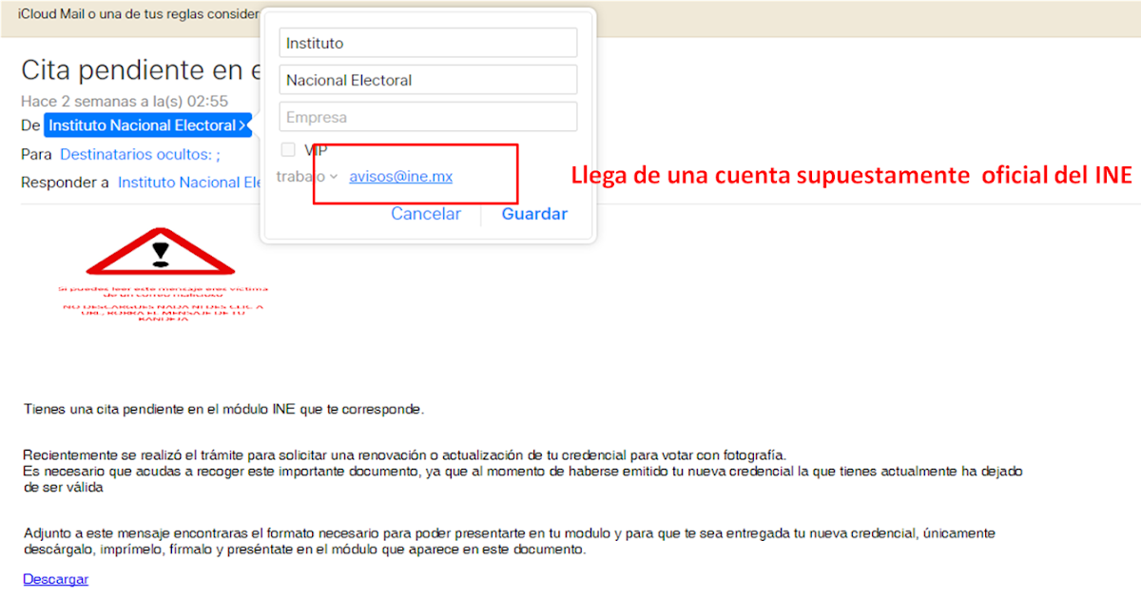1141x599 pixels.
Task: Click 'Tienes una cita pendiente en el módulo INE' line
Action: [223, 410]
